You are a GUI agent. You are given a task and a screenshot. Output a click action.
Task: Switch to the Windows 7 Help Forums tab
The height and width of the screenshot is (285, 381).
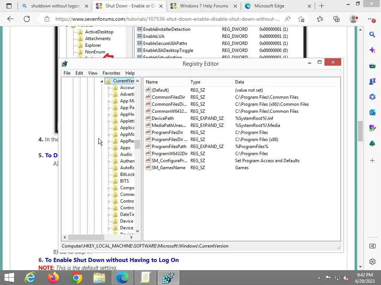(x=204, y=6)
